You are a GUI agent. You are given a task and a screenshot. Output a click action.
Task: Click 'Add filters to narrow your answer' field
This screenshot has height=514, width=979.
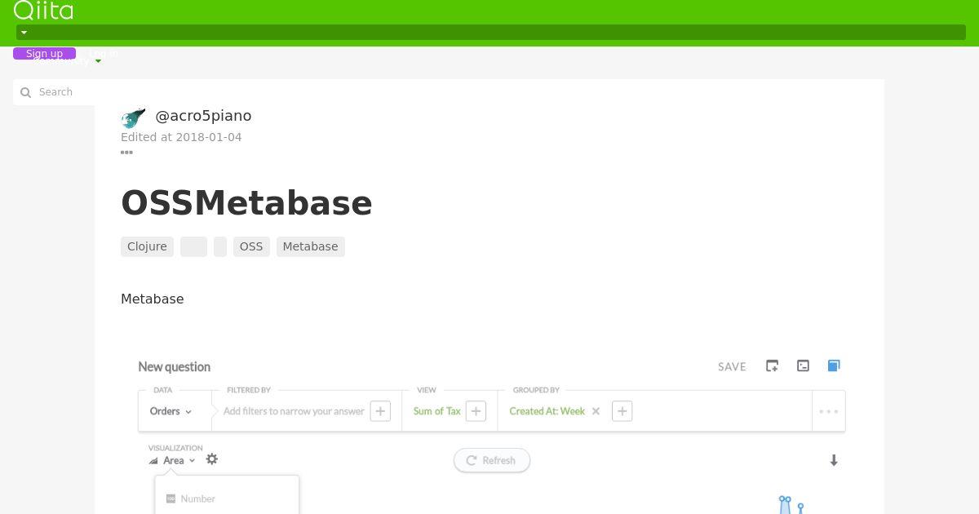[294, 411]
